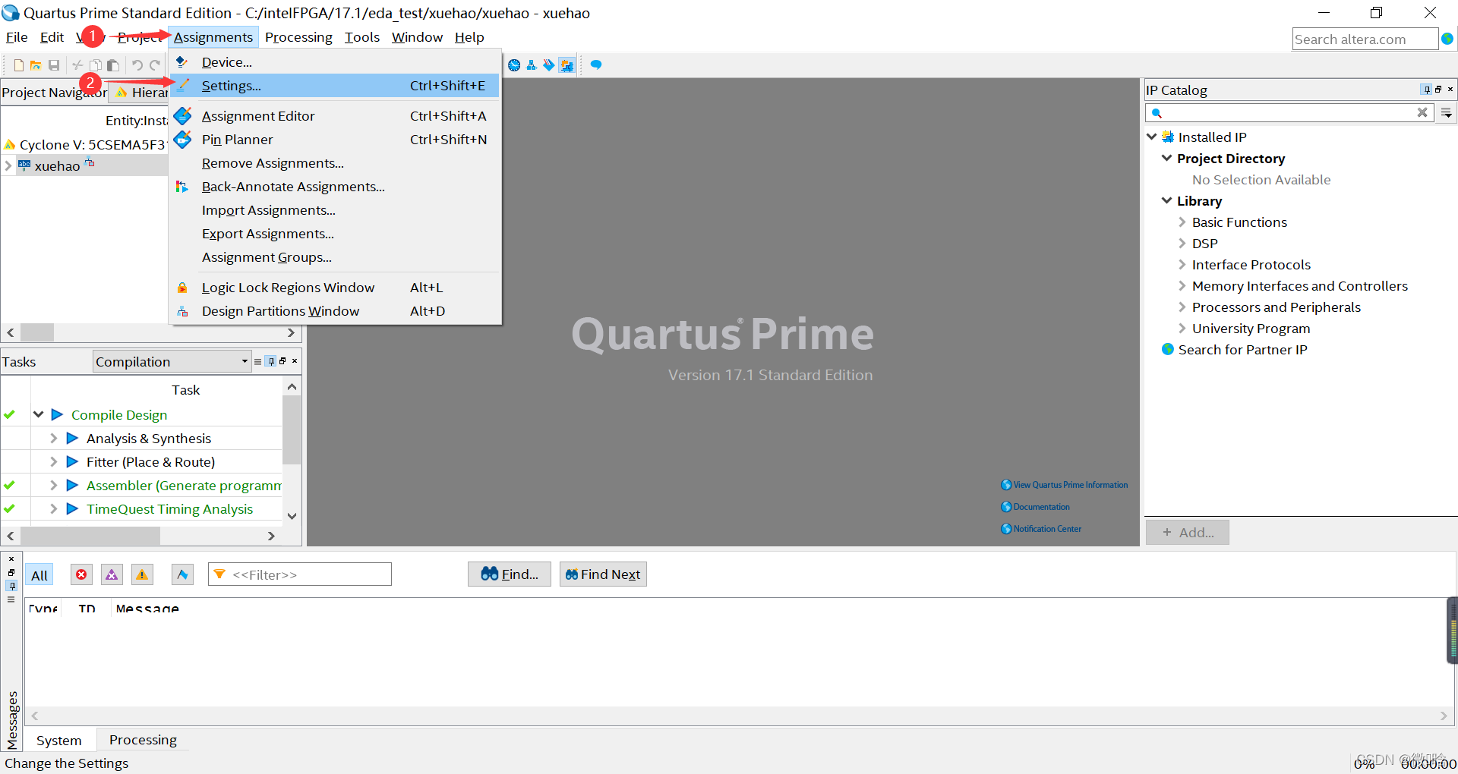Image resolution: width=1458 pixels, height=774 pixels.
Task: Click the blue speech bubble help icon
Action: pyautogui.click(x=596, y=65)
